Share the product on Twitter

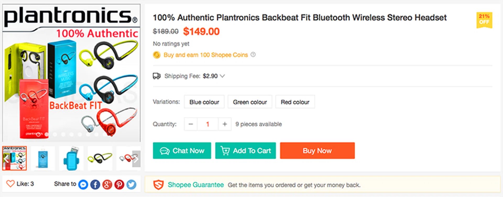[x=131, y=184]
